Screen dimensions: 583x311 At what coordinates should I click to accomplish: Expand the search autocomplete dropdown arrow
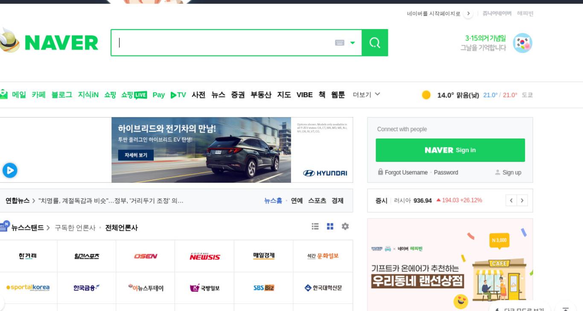pyautogui.click(x=353, y=43)
